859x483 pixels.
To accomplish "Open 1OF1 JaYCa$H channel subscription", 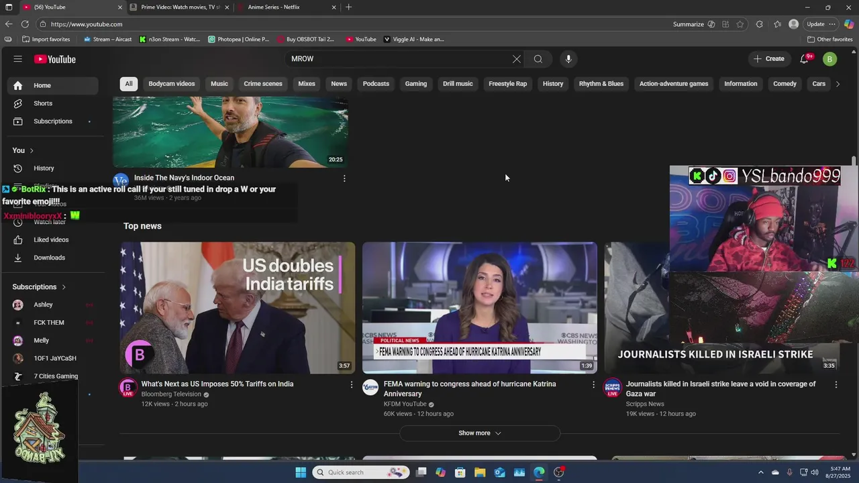I will 53,358.
